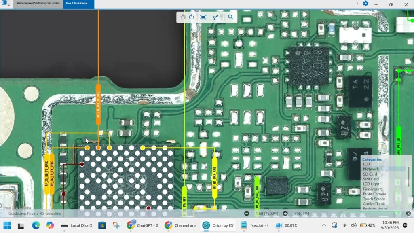Click Orion by ES taskbar button
Screen dimensions: 414x233
218,225
